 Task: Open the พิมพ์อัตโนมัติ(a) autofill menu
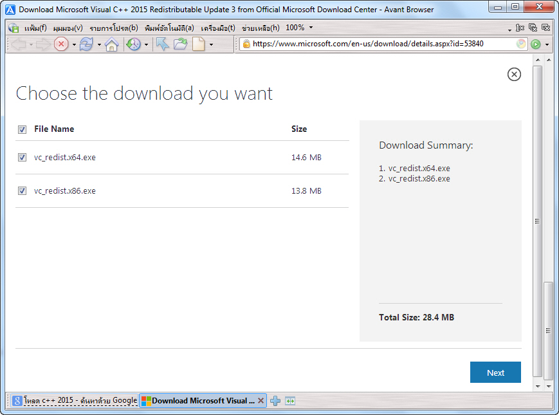click(x=169, y=28)
